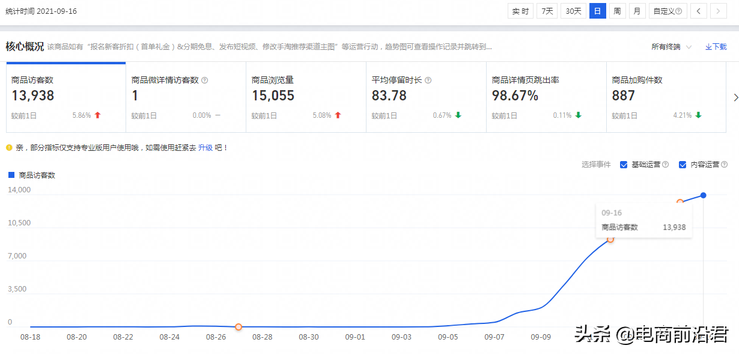Go to next date with right arrow
Screen dimensions: 739x354
(719, 11)
